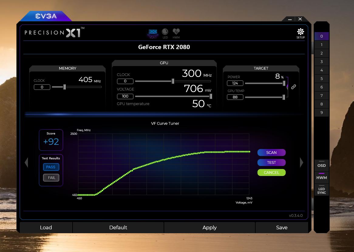This screenshot has height=252, width=354.
Task: Click the GPU temp target slider handle
Action: click(x=284, y=97)
